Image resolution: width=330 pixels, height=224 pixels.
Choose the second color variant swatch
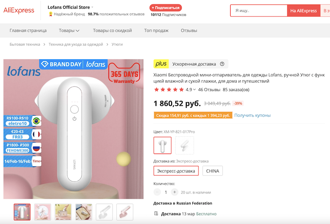point(184,145)
